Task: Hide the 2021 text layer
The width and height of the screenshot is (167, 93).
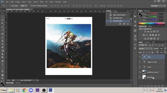Action: pos(140,57)
